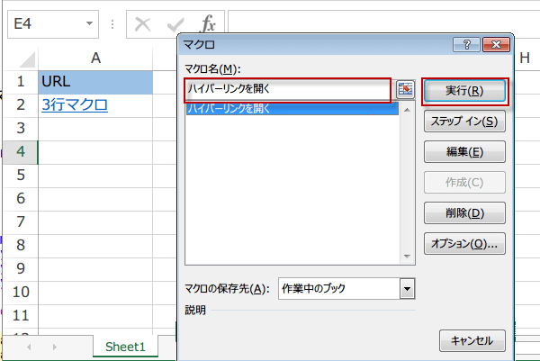Select row 4 header

21,152
